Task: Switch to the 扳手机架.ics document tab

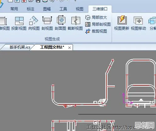Action: point(20,47)
